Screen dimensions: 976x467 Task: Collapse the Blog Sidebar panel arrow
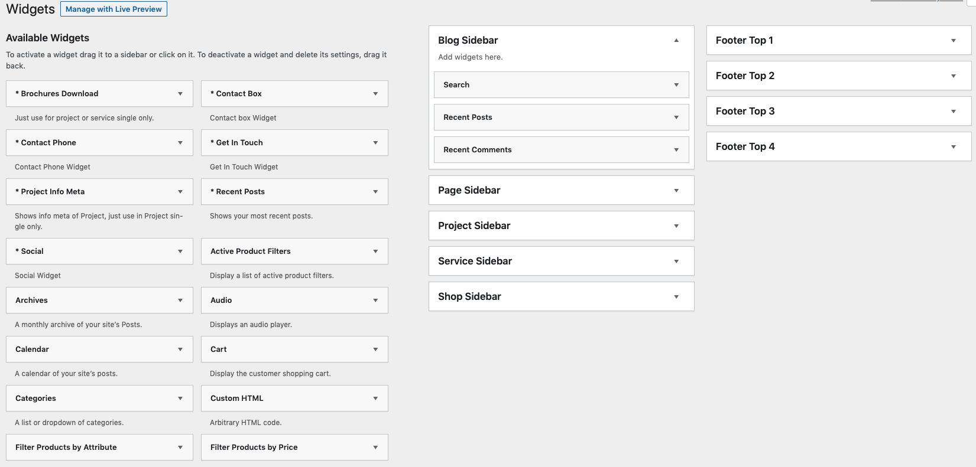(676, 40)
